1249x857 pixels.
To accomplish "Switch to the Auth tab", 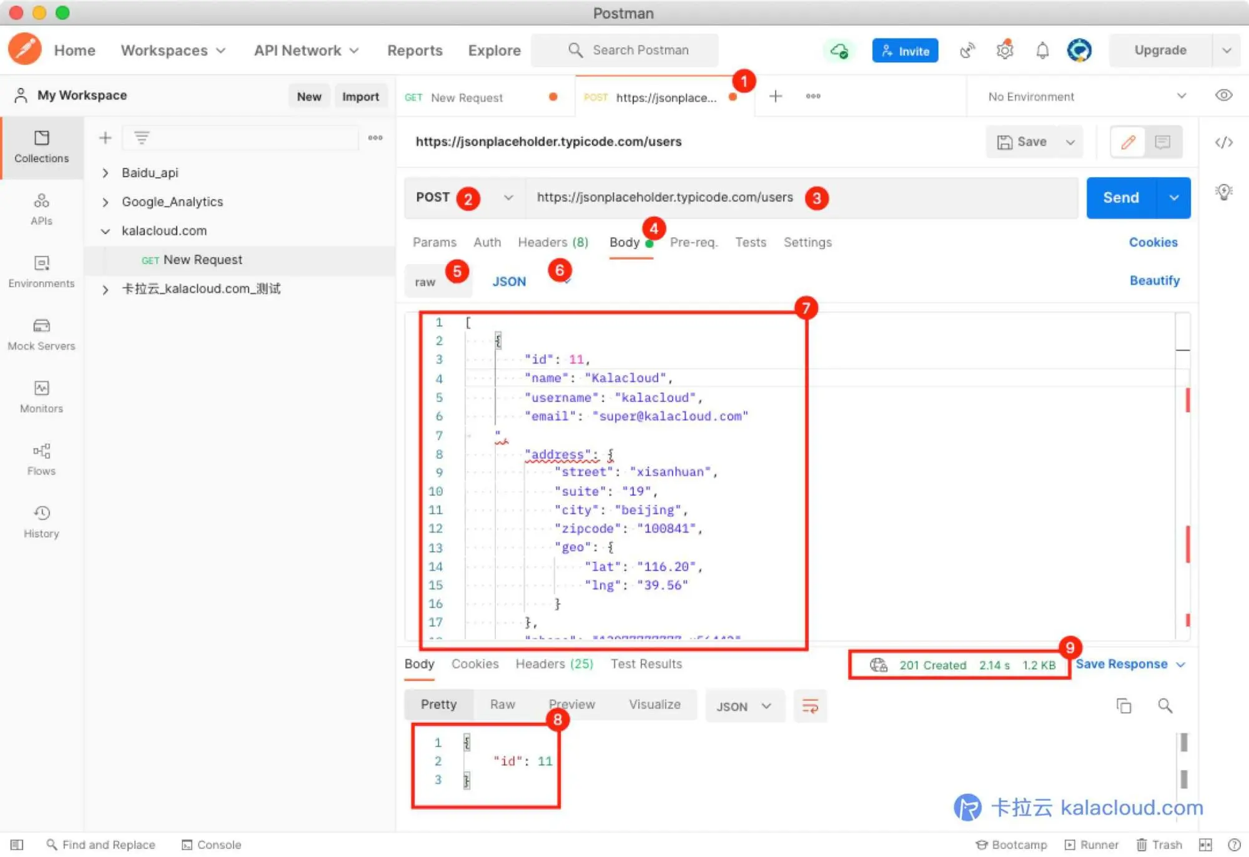I will point(487,242).
